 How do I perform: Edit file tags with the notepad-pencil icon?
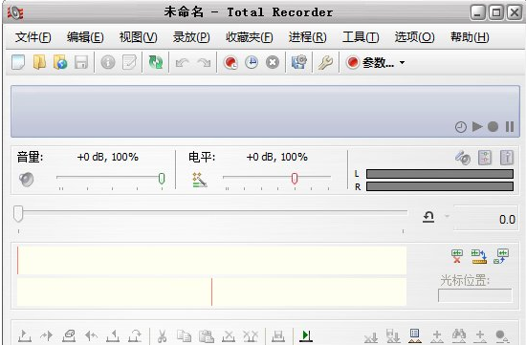129,62
